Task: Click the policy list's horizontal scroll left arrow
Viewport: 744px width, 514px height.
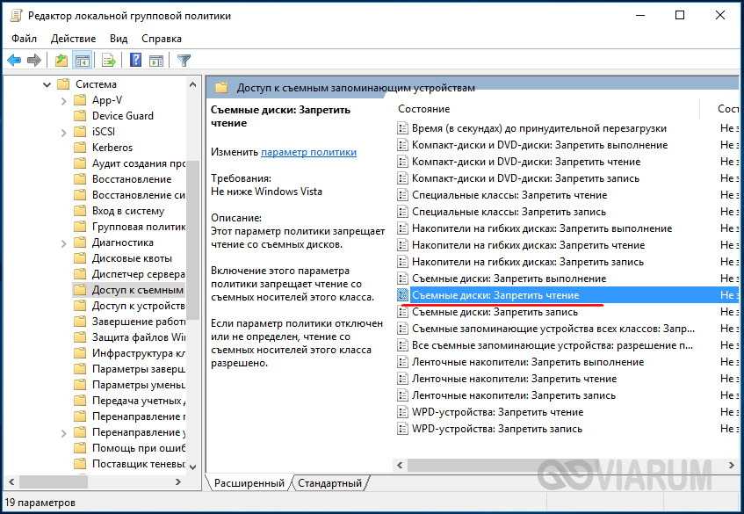Action: [x=400, y=465]
